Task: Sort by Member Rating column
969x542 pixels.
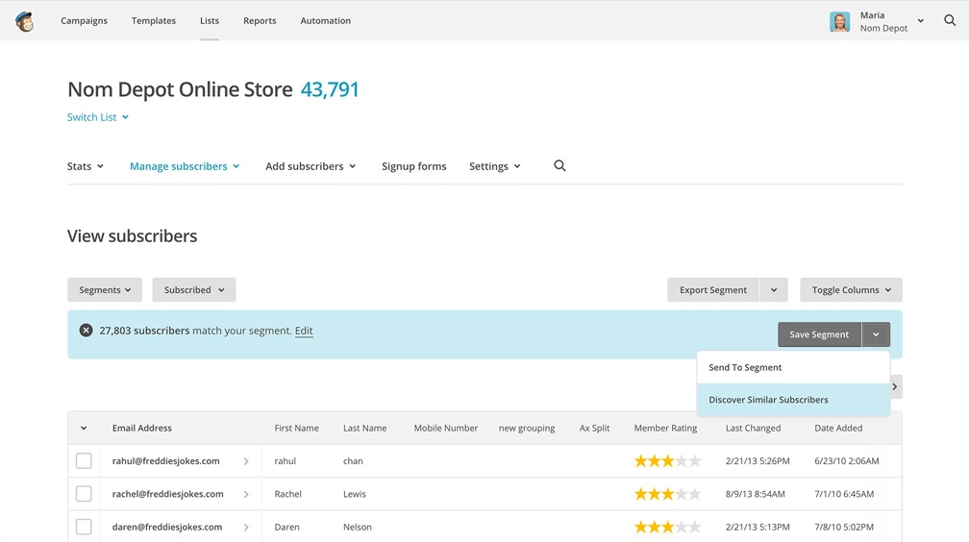Action: pos(665,428)
